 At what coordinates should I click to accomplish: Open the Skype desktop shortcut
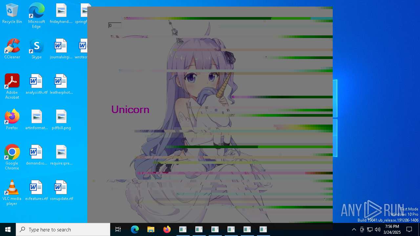(36, 49)
